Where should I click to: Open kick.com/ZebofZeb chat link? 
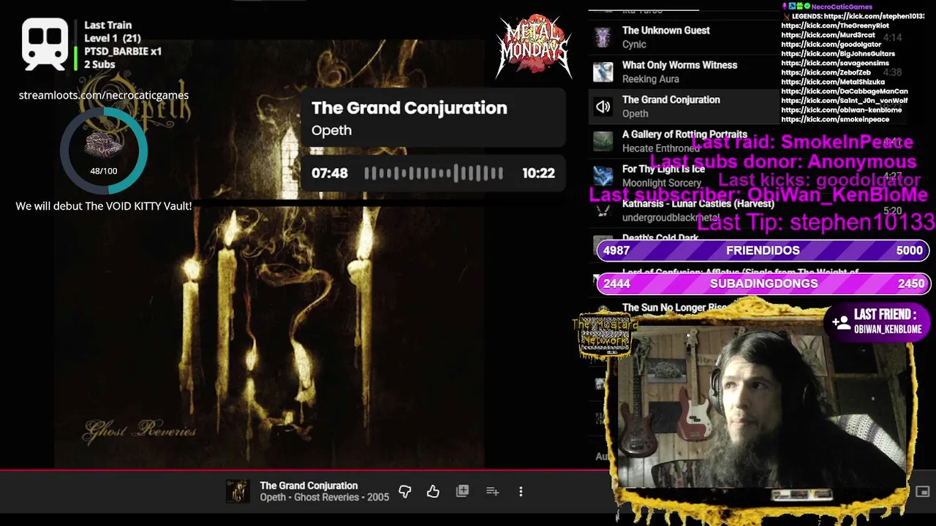(x=826, y=73)
